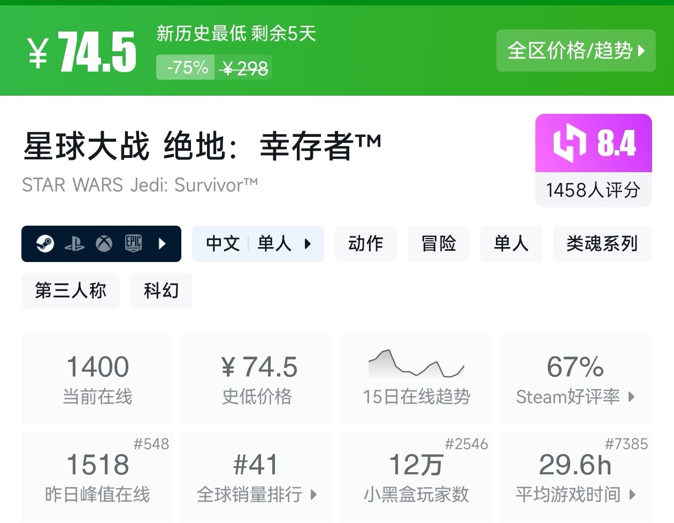Tap the 1400 当前在线 stat
674x523 pixels.
(x=97, y=380)
